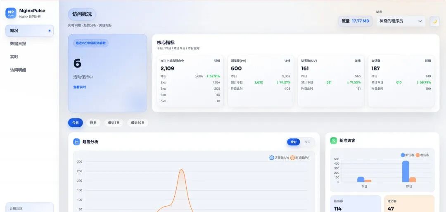Open the 概况 overview menu item
Image resolution: width=446 pixels, height=212 pixels.
coord(30,30)
